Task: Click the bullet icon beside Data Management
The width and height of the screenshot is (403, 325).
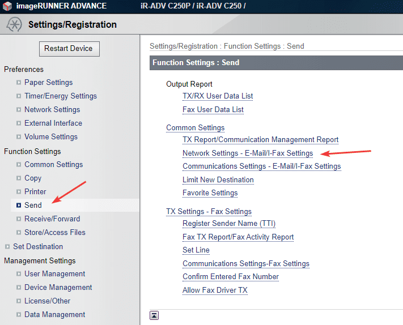Action: 19,315
